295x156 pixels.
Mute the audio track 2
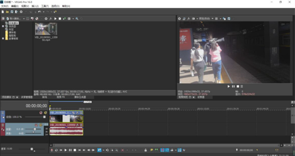click(x=36, y=125)
